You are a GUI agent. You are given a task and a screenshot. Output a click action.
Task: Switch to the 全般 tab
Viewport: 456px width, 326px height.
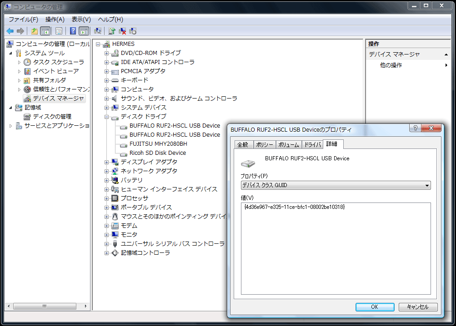point(243,145)
